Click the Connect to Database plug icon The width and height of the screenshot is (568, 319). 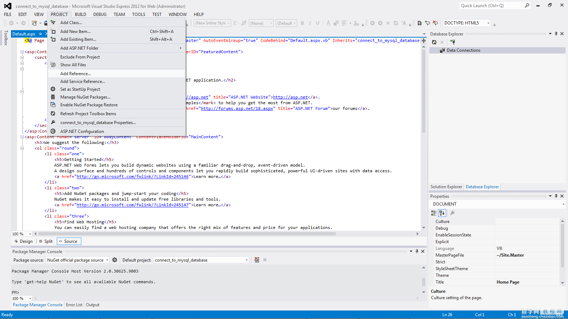pos(453,42)
